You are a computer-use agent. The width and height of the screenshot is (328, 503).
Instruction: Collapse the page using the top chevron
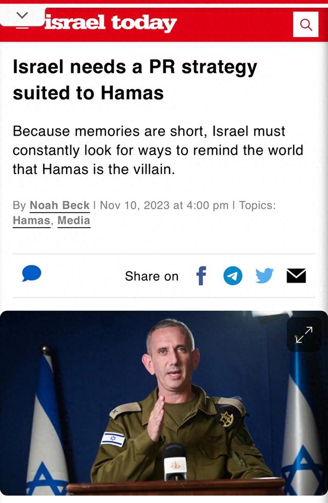(22, 15)
